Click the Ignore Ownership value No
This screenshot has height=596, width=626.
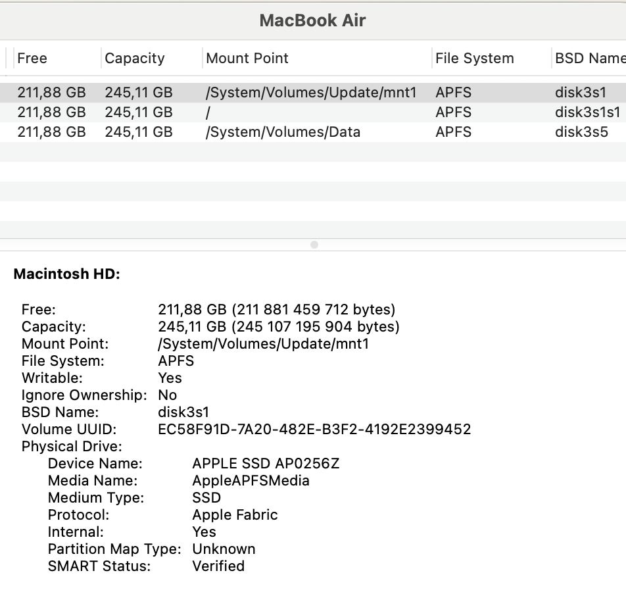point(168,395)
